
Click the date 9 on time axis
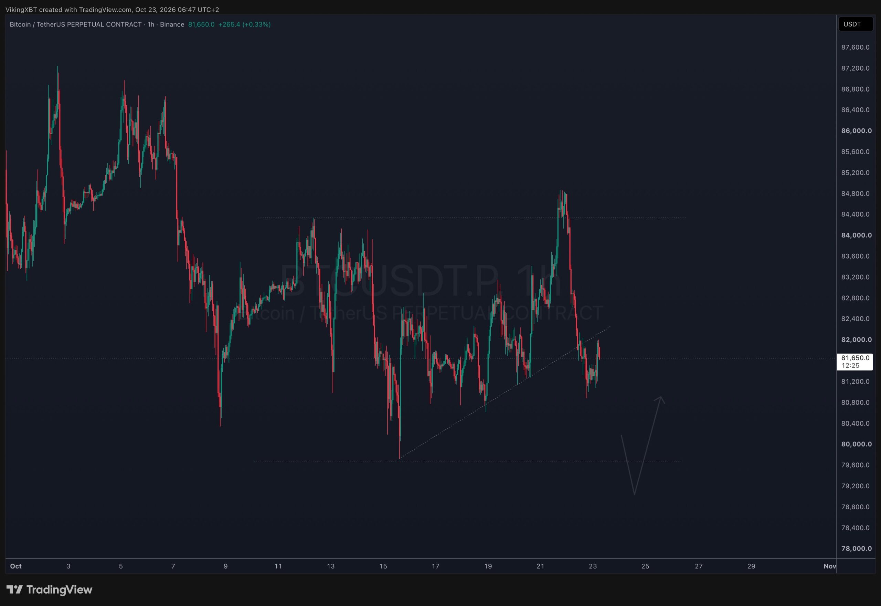point(225,566)
